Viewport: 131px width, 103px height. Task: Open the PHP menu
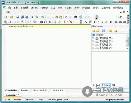click(60, 8)
